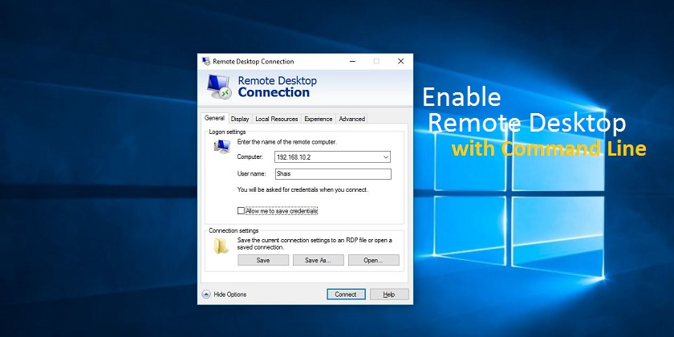Click the Remote Desktop banner monitor icon
The image size is (674, 337).
point(219,87)
